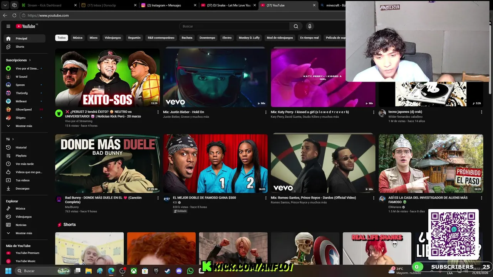Open Wilder fernandez caballero channel link
The image size is (493, 277).
pyautogui.click(x=405, y=117)
